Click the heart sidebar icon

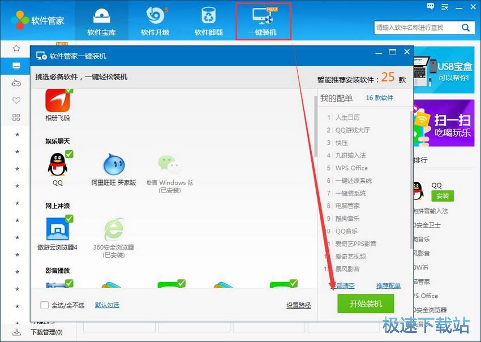pyautogui.click(x=16, y=100)
